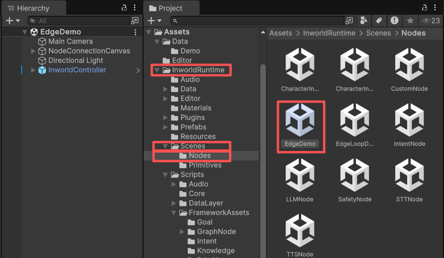The width and height of the screenshot is (444, 258).
Task: Expand the Prefabs folder
Action: (165, 127)
